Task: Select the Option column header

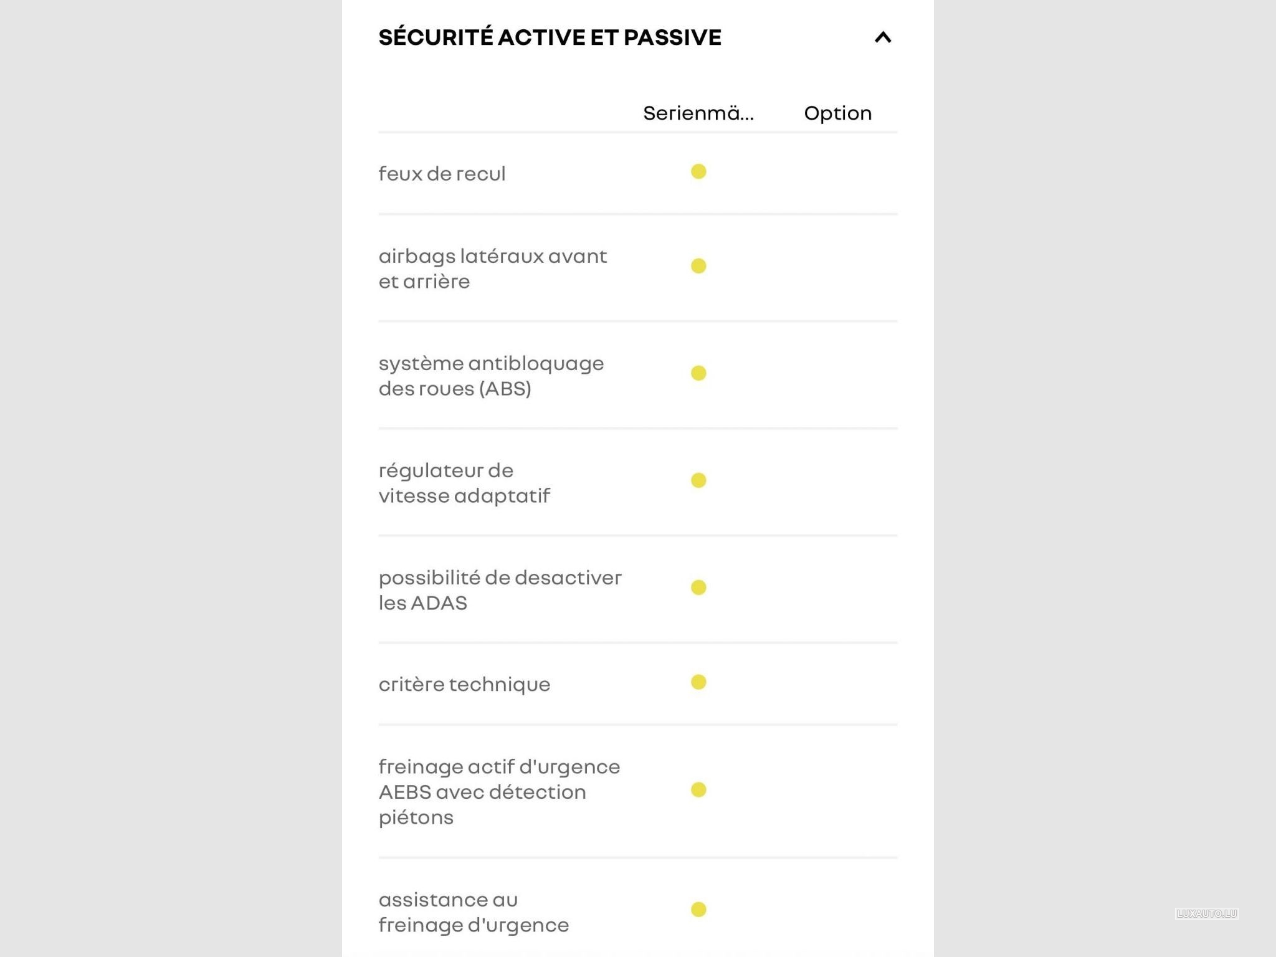Action: pos(837,113)
